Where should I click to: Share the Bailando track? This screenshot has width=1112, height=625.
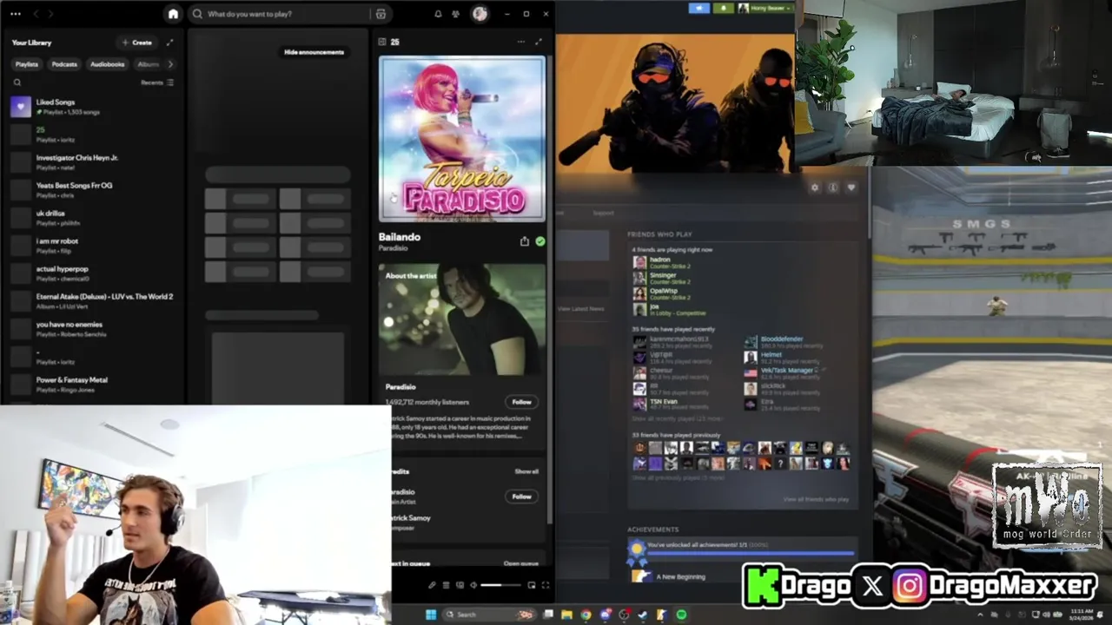(x=524, y=241)
